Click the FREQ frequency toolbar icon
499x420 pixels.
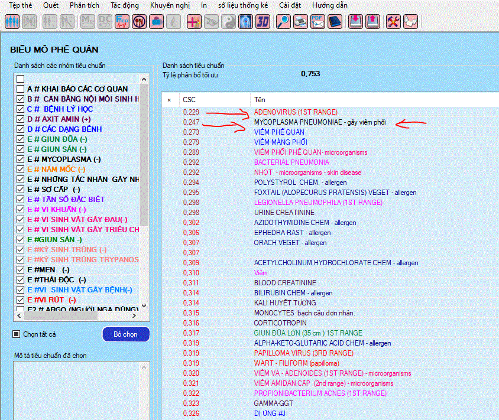(x=122, y=22)
